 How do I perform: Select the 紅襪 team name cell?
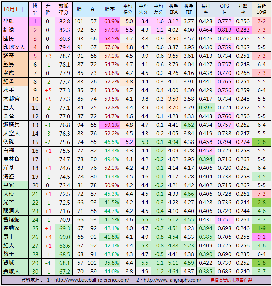point(15,30)
